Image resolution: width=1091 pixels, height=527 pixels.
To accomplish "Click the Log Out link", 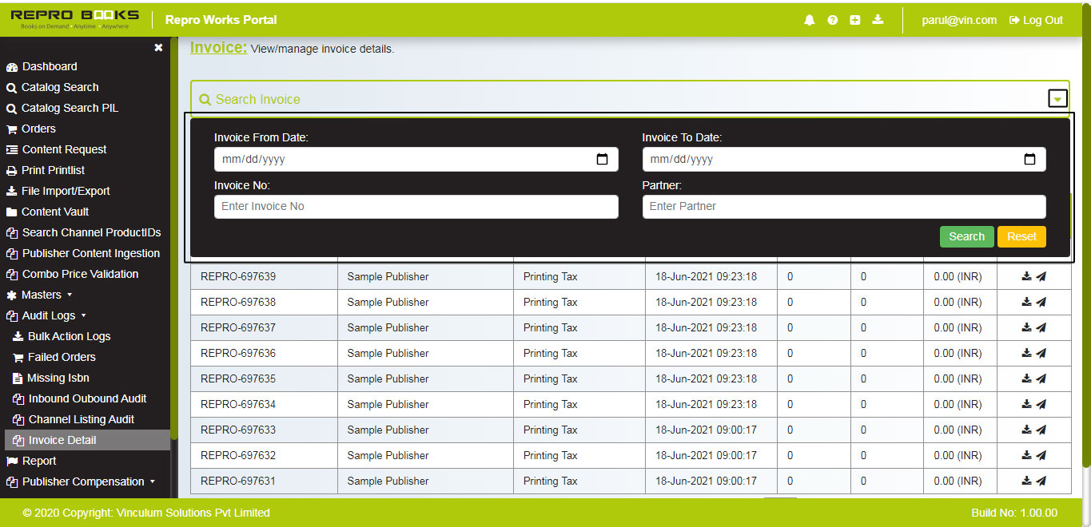I will 1035,20.
